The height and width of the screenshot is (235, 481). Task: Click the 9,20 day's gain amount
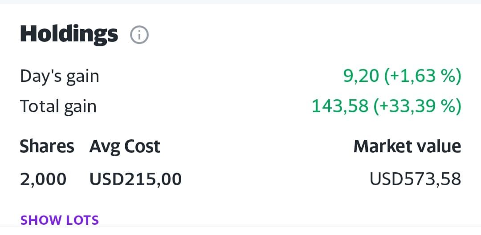(x=361, y=76)
